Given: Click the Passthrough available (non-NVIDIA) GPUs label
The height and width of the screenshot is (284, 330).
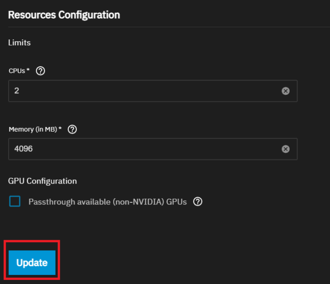Looking at the screenshot, I should pyautogui.click(x=108, y=202).
